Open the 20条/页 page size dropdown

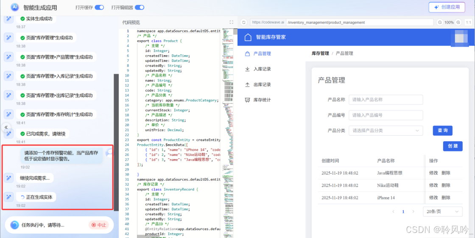click(443, 212)
